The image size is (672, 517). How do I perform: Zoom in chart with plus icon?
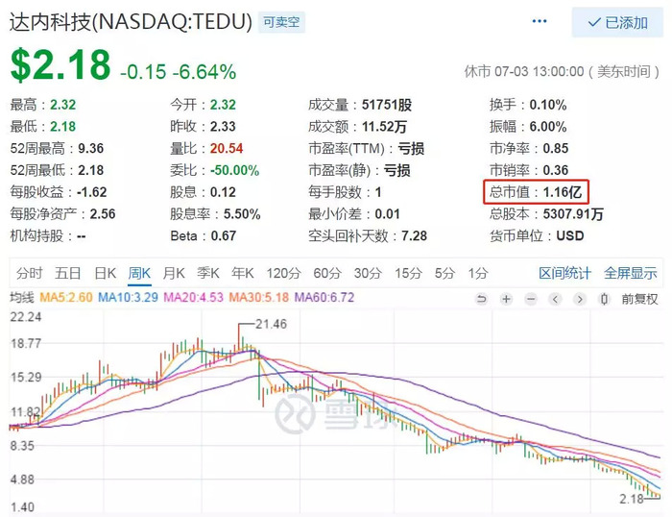(x=506, y=299)
